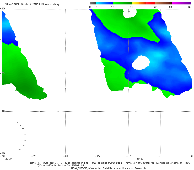Click the light cyan low-wind patch right of the gap
The width and height of the screenshot is (194, 170).
coord(158,55)
